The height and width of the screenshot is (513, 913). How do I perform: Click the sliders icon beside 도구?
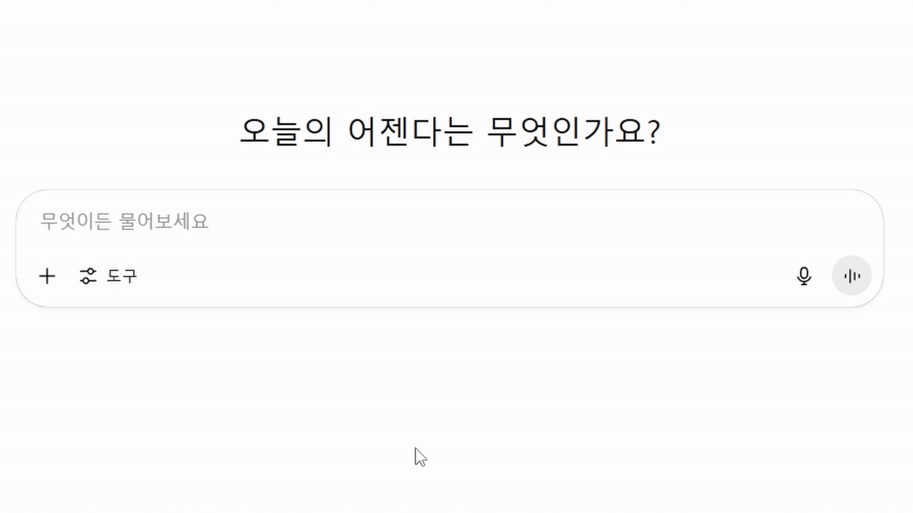88,276
